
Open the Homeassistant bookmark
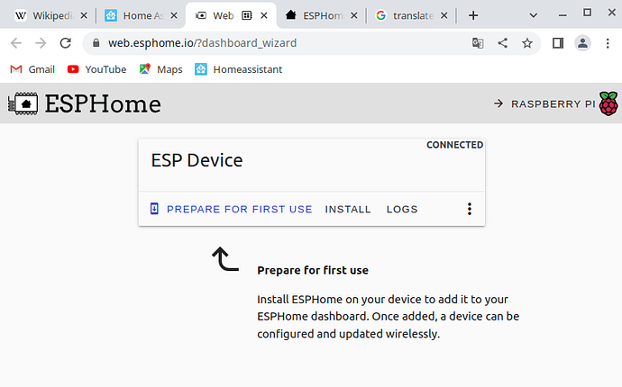coord(238,69)
